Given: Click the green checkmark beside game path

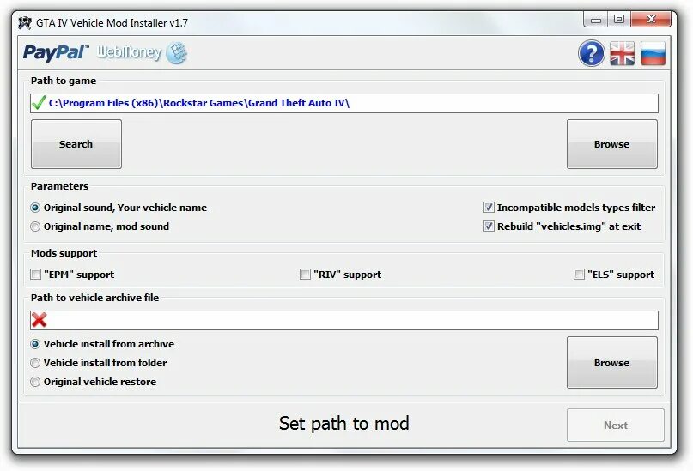Looking at the screenshot, I should pos(39,103).
